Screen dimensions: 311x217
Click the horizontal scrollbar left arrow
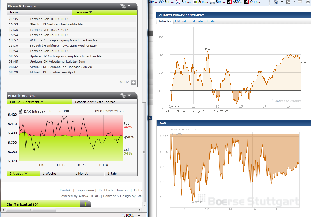[x=3, y=210]
